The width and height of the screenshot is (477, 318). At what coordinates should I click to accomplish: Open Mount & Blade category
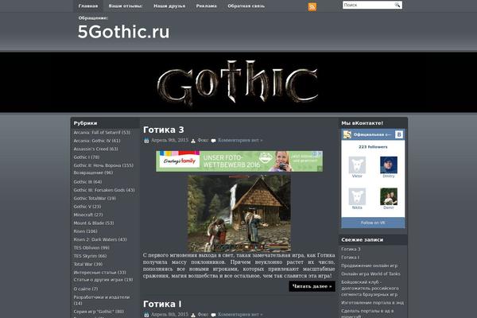tap(94, 223)
